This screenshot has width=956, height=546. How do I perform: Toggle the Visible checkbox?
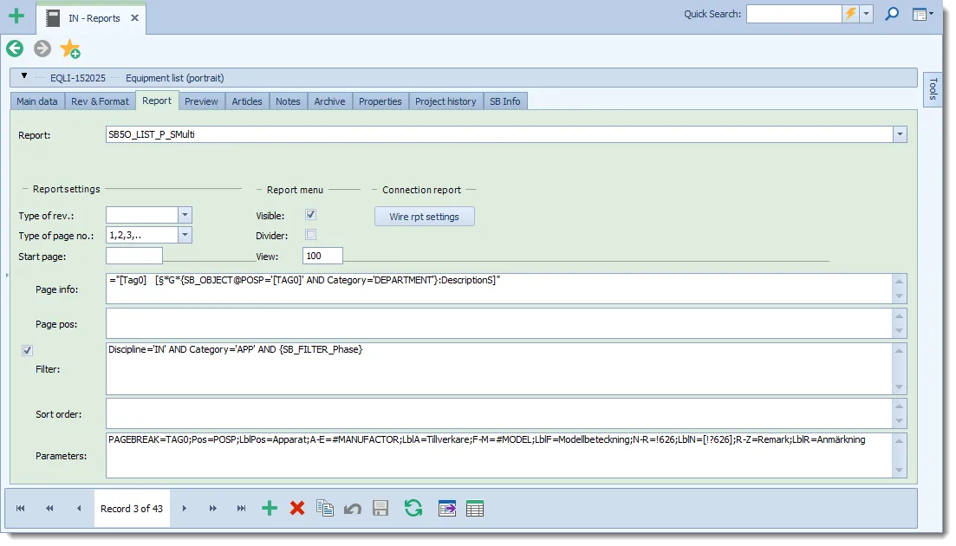click(311, 215)
